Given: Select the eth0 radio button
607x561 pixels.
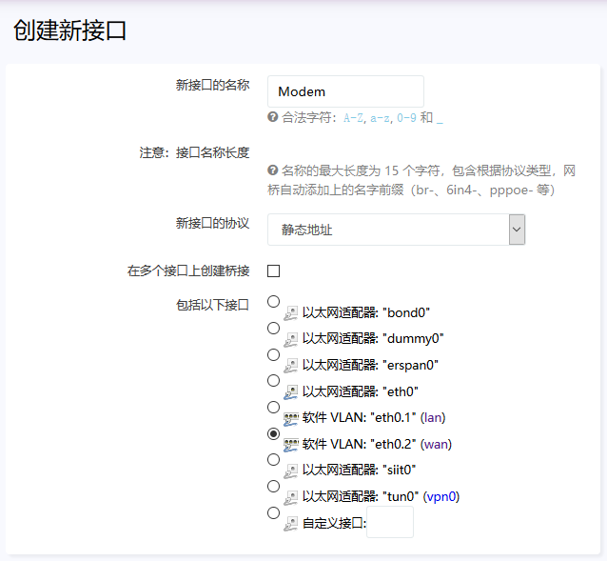Looking at the screenshot, I should click(x=273, y=380).
